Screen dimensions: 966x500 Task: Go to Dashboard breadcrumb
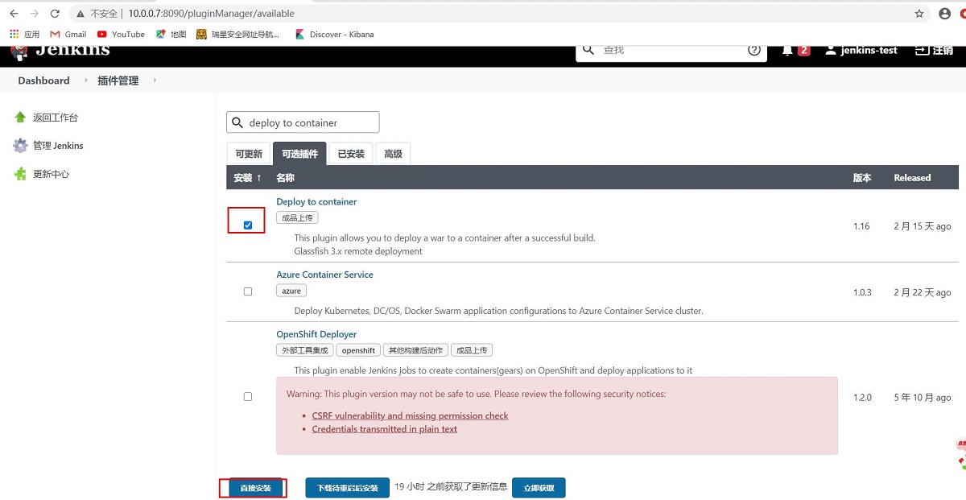point(43,81)
